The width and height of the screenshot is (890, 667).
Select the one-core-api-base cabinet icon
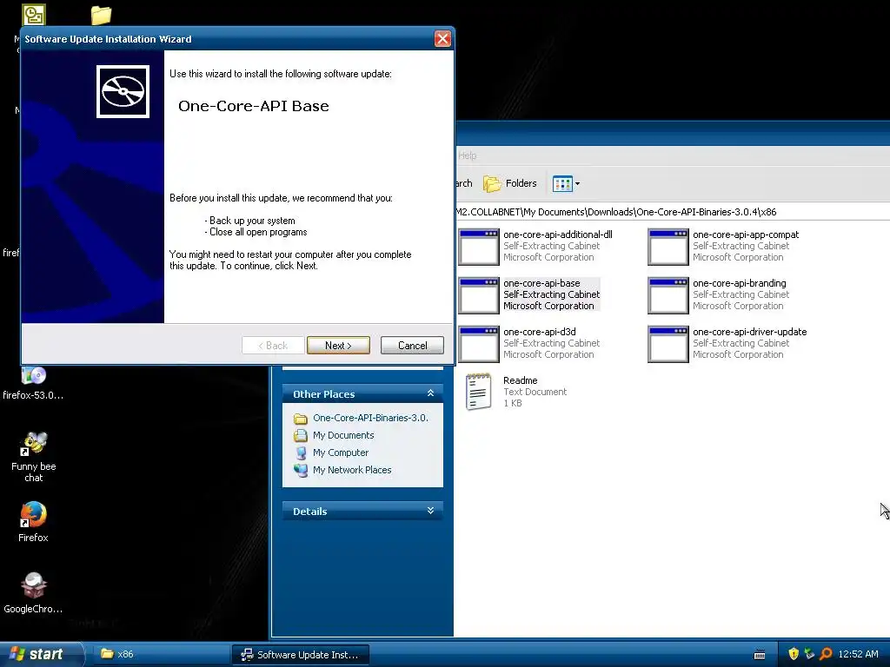(x=479, y=295)
